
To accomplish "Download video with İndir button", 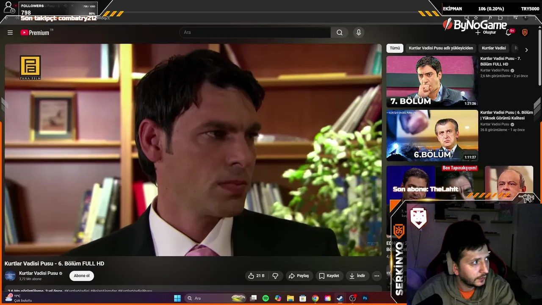I will coord(357,276).
